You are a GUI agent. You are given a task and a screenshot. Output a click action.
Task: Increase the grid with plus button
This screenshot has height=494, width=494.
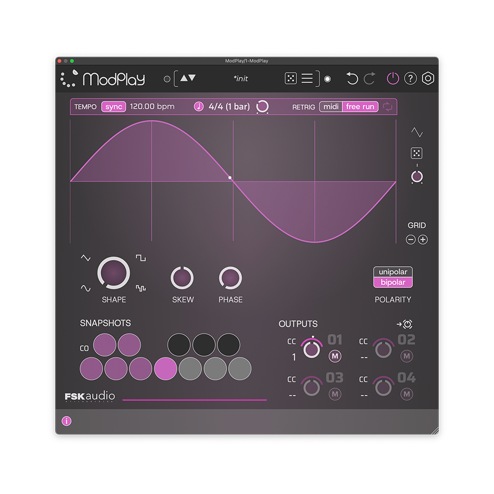(423, 240)
